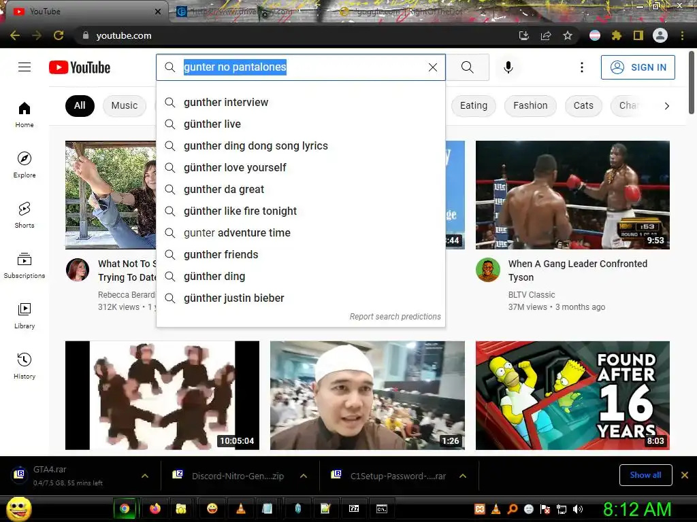Expand options for Discord-Nitro-Gen zip download
Screen dimensions: 697x522
[x=304, y=476]
